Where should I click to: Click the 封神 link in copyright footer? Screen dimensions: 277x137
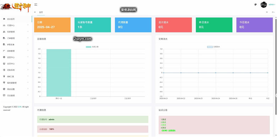click(19, 107)
